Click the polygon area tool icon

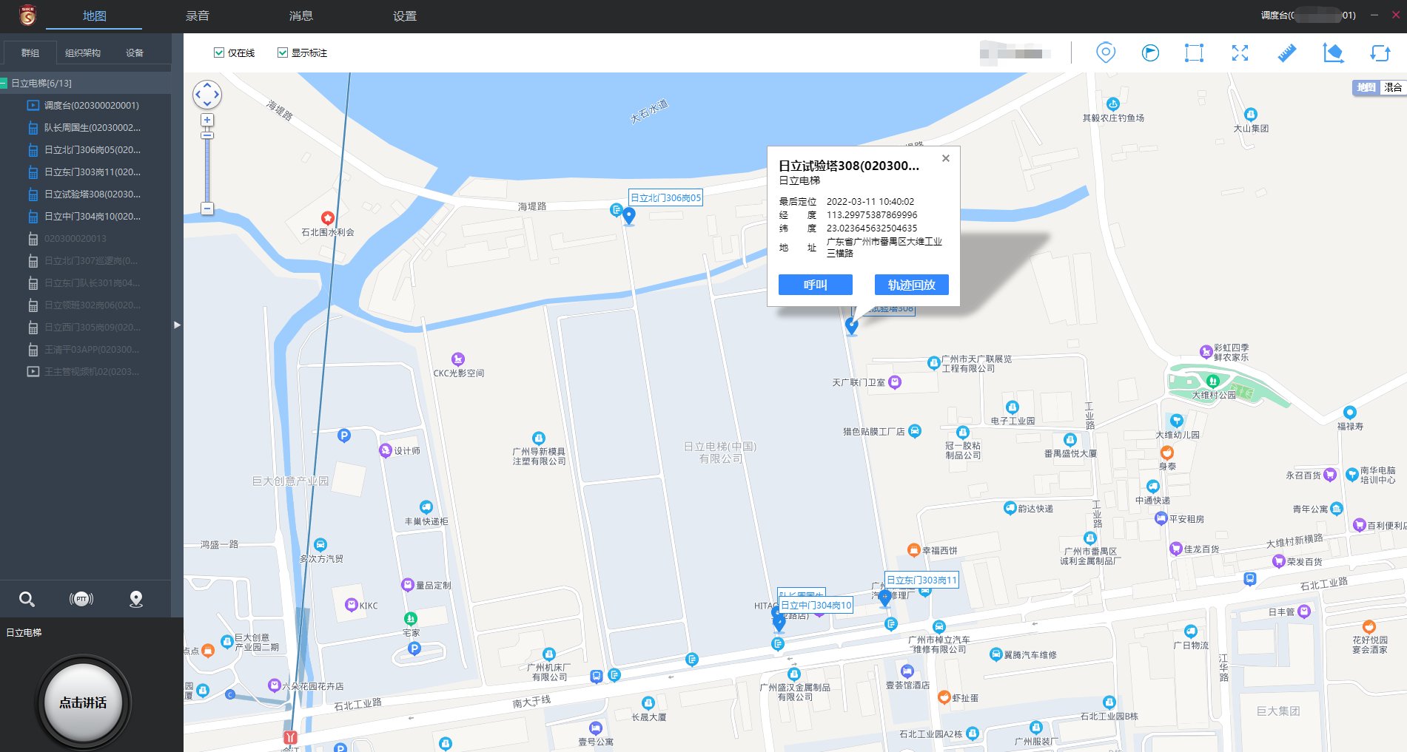click(x=1333, y=52)
